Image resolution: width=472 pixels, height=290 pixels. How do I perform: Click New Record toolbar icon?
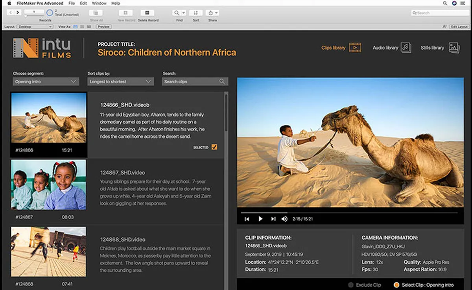coord(126,13)
